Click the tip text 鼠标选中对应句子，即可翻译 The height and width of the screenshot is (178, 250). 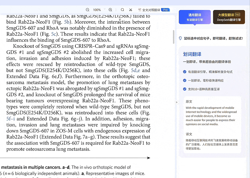click(x=213, y=38)
